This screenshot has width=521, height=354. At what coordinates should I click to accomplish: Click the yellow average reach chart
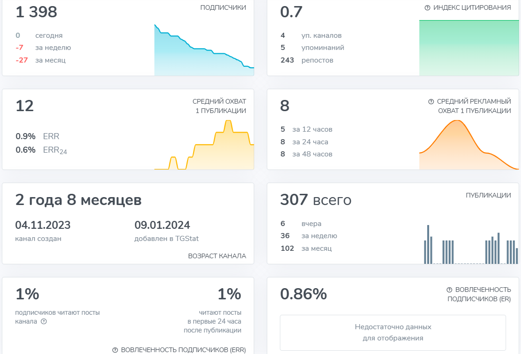pos(204,145)
